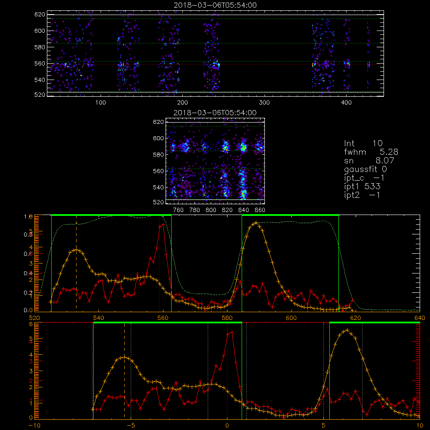This screenshot has width=430, height=430.
Task: Click the 'ipt_c -1' label
Action: (x=364, y=178)
